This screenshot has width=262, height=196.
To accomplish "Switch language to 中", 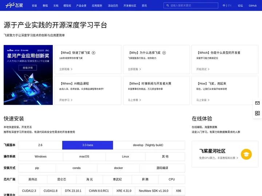I will tap(224, 5).
